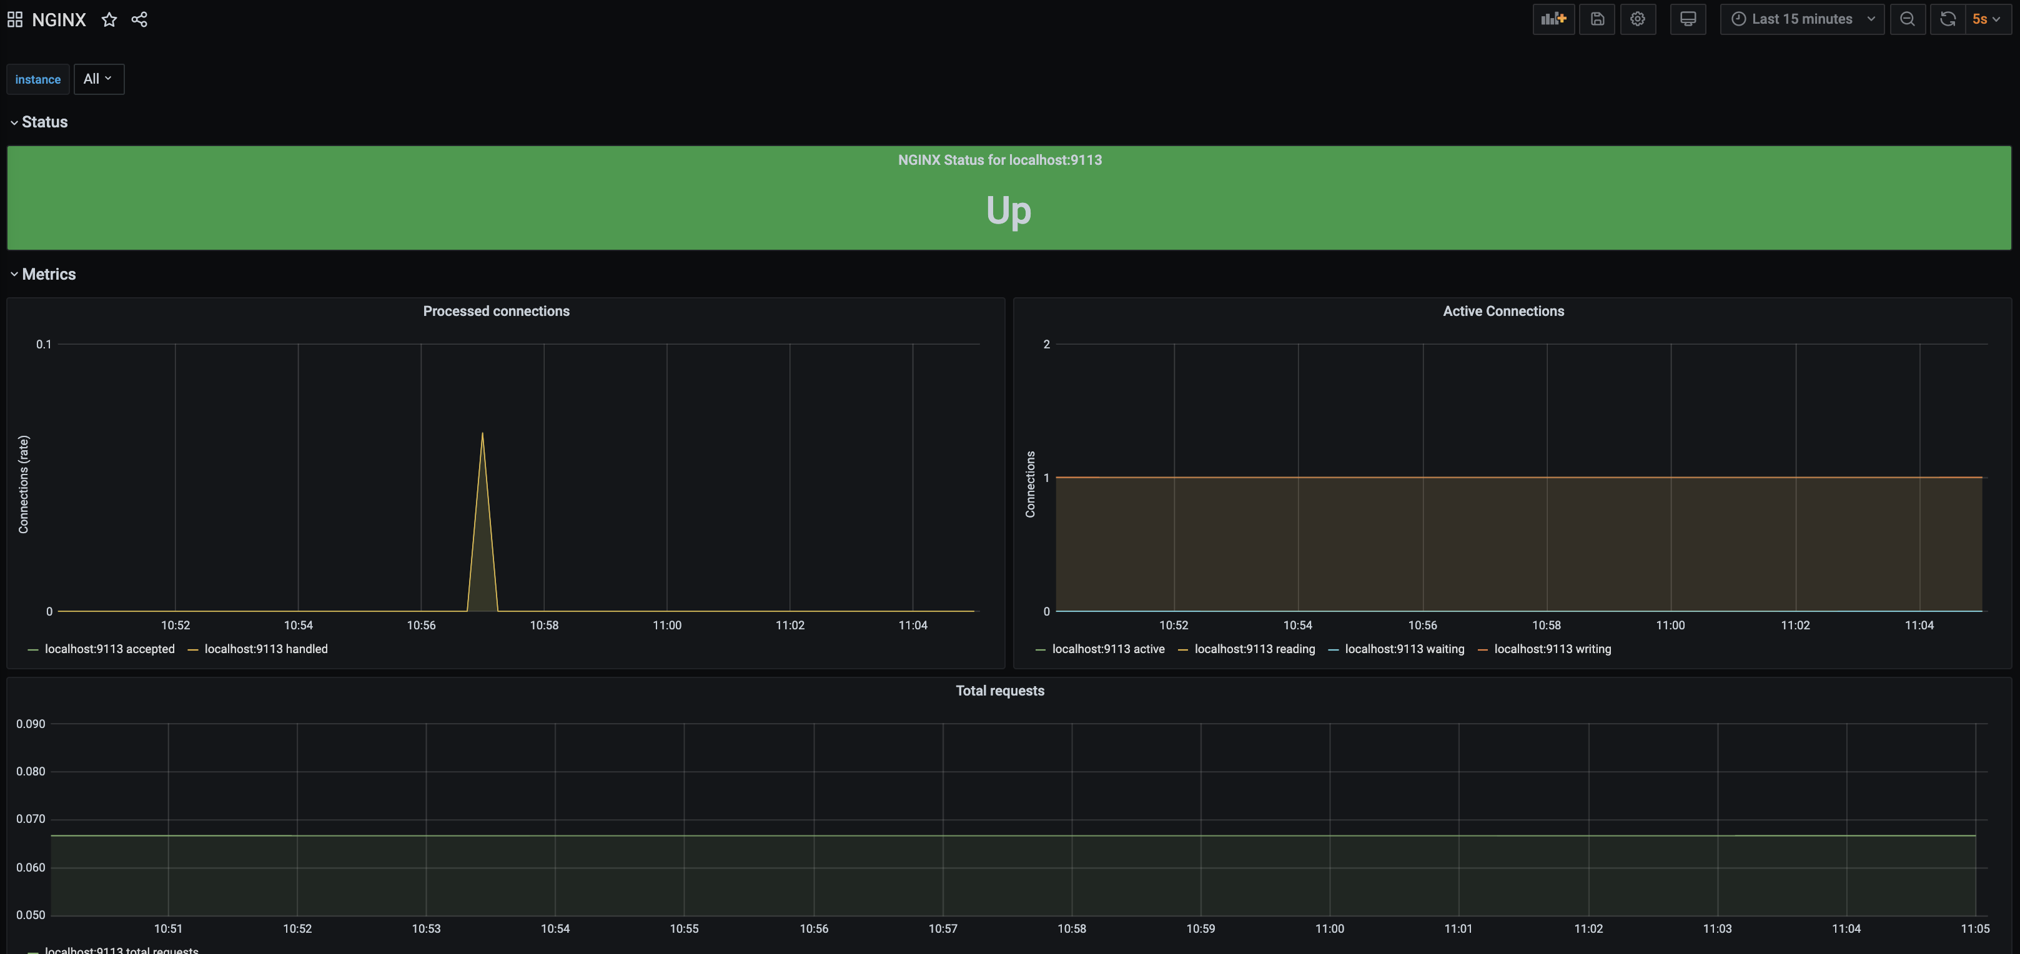Open dashboard settings

pos(1638,18)
